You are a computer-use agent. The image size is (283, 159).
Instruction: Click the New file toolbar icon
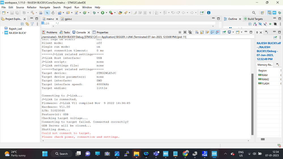4,13
